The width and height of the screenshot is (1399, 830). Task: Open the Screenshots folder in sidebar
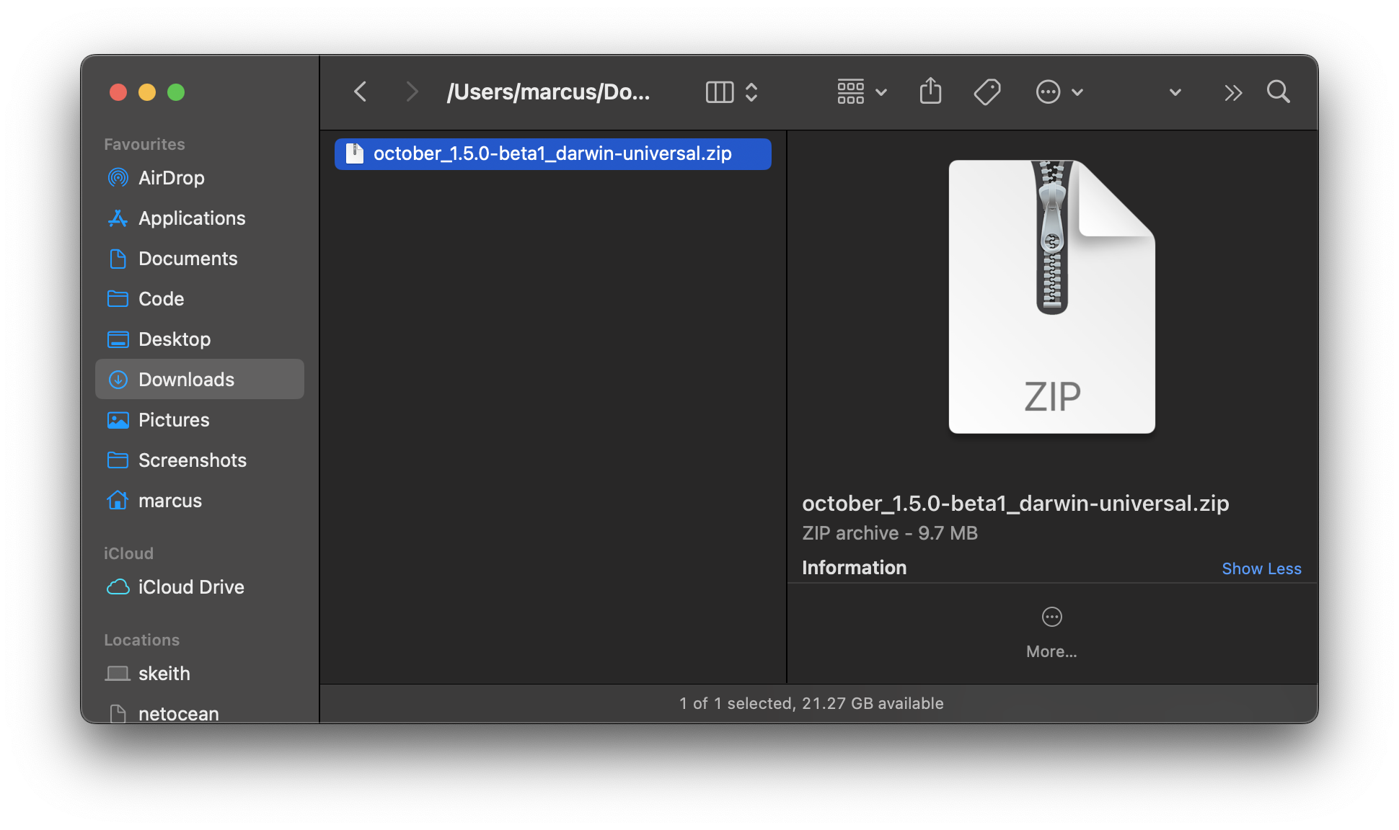pyautogui.click(x=192, y=460)
